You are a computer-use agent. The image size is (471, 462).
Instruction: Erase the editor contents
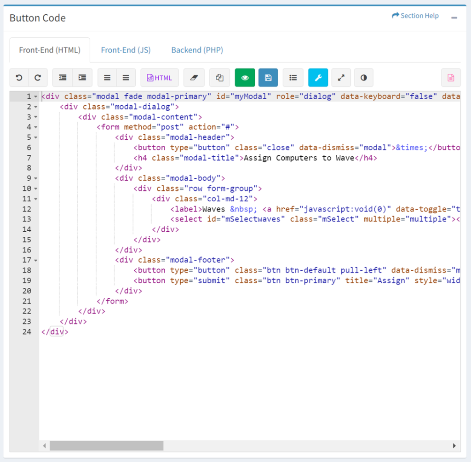(x=194, y=77)
